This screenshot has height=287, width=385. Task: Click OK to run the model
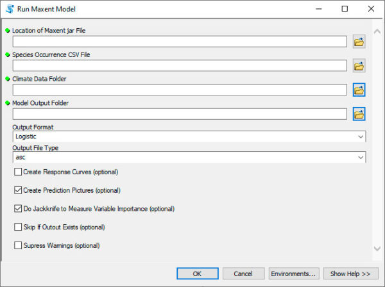tap(198, 274)
